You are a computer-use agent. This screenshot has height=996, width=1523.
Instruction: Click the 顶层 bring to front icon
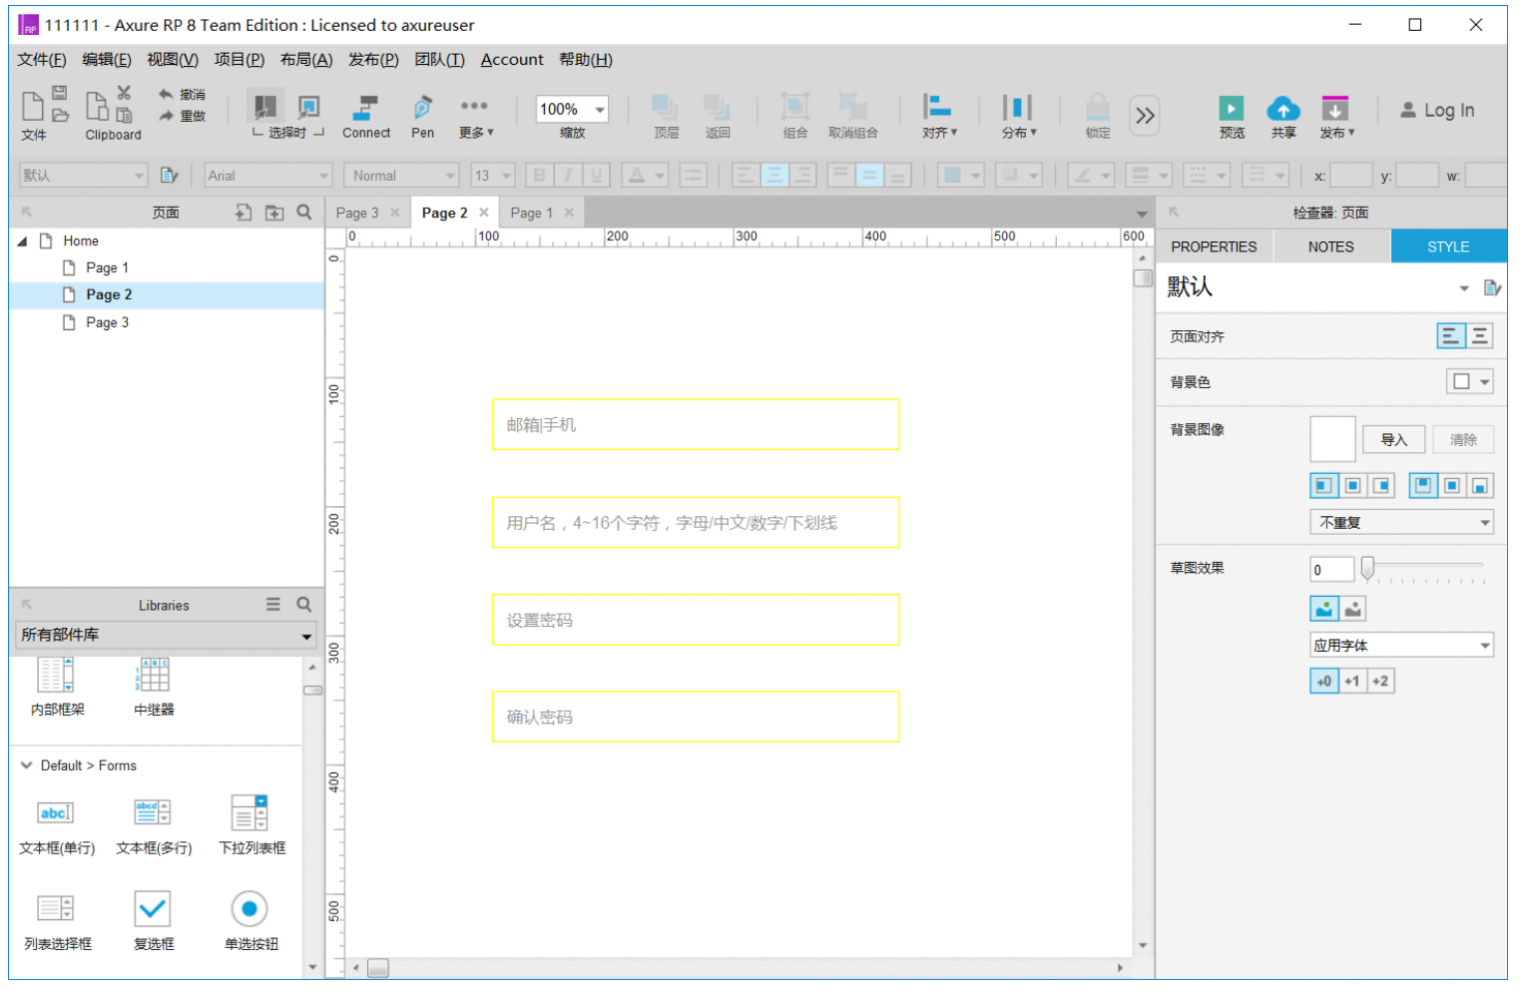pyautogui.click(x=666, y=116)
